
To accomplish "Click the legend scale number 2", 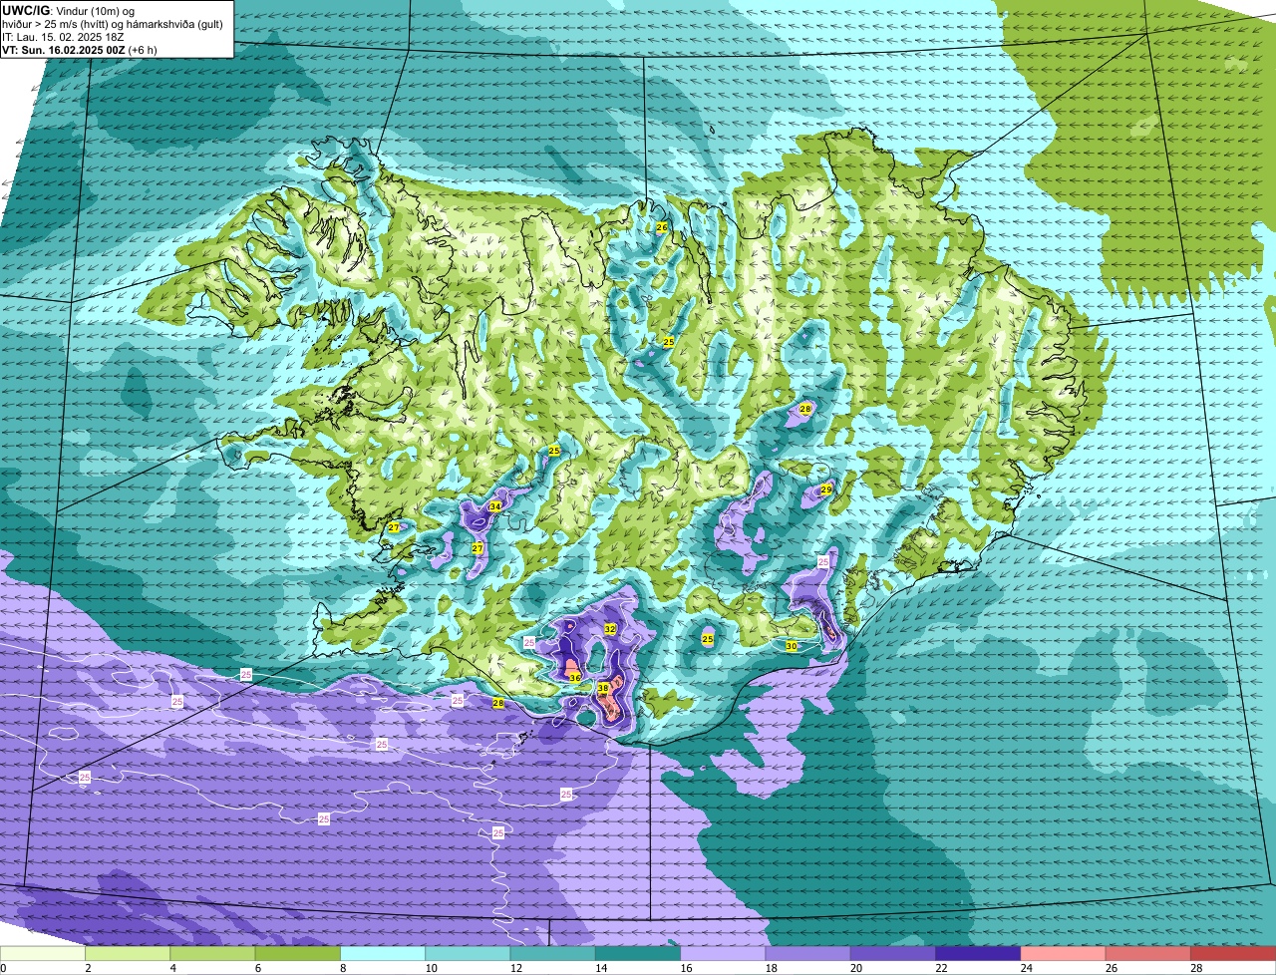I will 88,968.
